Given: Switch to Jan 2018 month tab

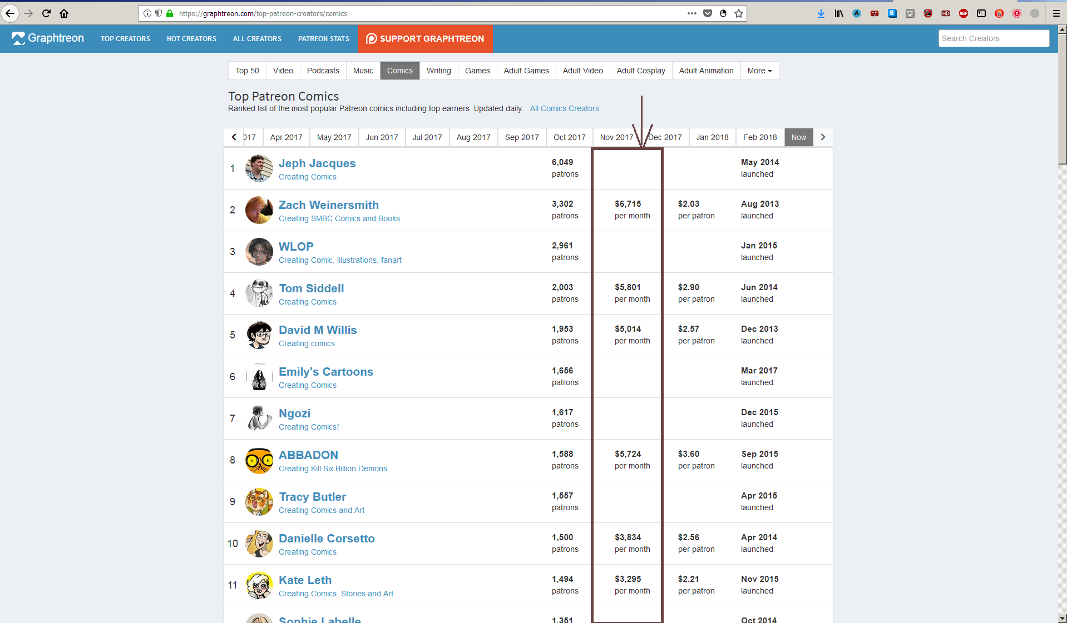Looking at the screenshot, I should pyautogui.click(x=713, y=137).
